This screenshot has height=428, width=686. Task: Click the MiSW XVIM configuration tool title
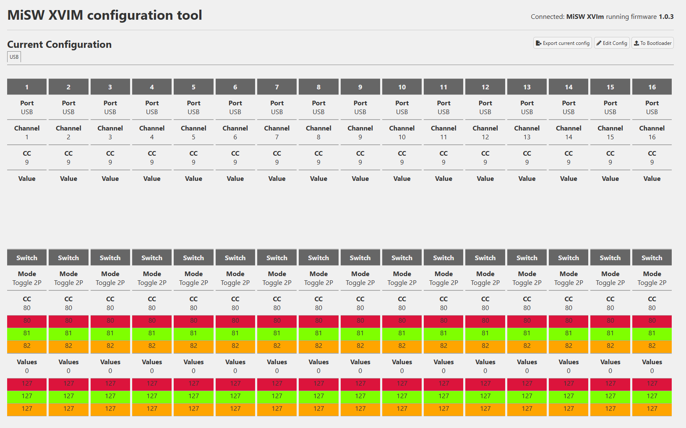[x=104, y=16]
